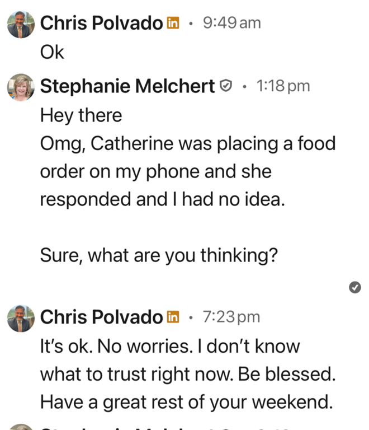Select the "Ok" message
369x430 pixels.
coord(52,52)
